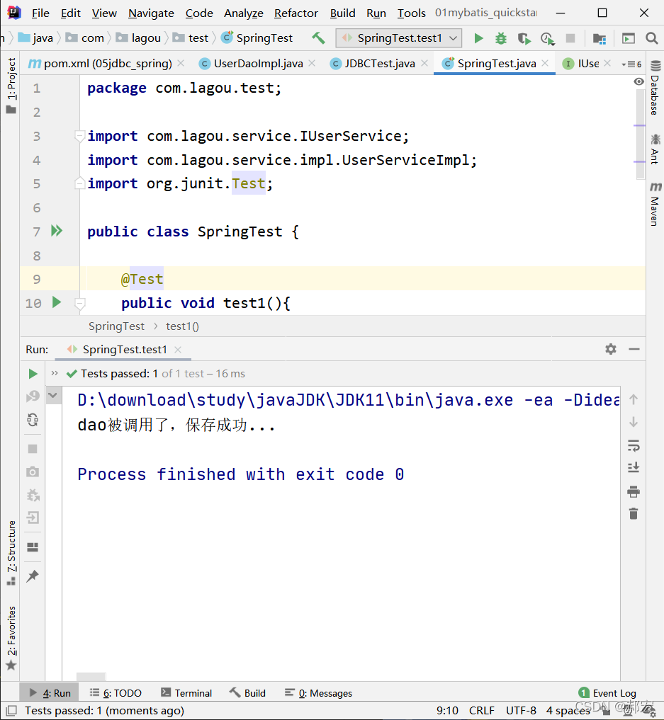Print console output with printer icon
664x720 pixels.
[x=634, y=492]
